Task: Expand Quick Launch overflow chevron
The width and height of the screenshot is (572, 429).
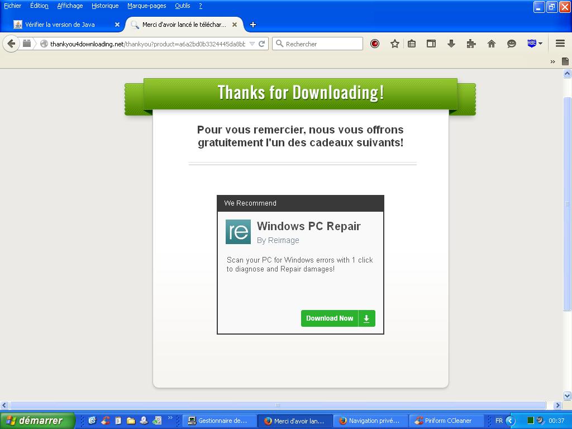Action: click(170, 418)
